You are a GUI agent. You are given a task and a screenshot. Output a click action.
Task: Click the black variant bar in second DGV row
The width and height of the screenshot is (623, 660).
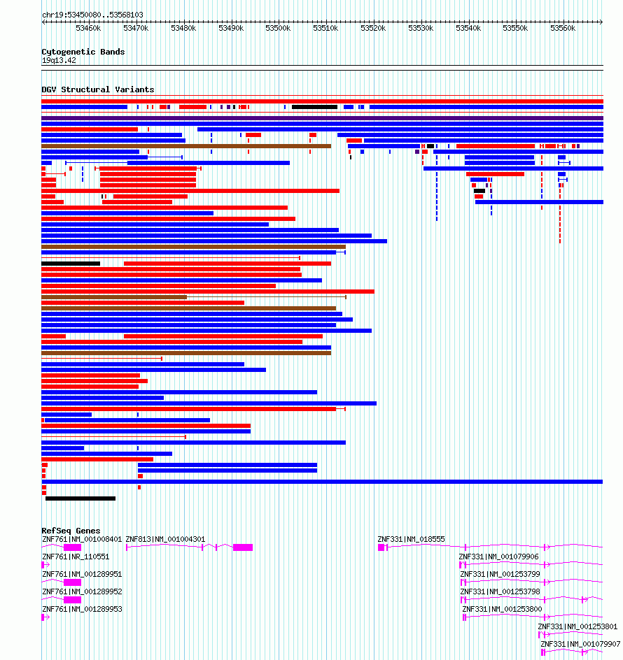tap(315, 107)
